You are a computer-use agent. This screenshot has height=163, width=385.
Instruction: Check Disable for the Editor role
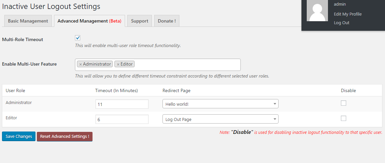pos(344,118)
